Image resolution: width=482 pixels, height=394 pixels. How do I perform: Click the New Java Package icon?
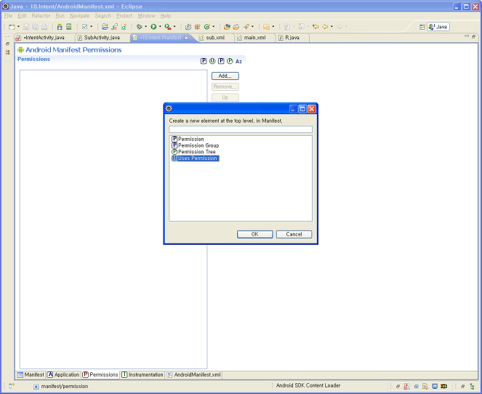coord(197,27)
